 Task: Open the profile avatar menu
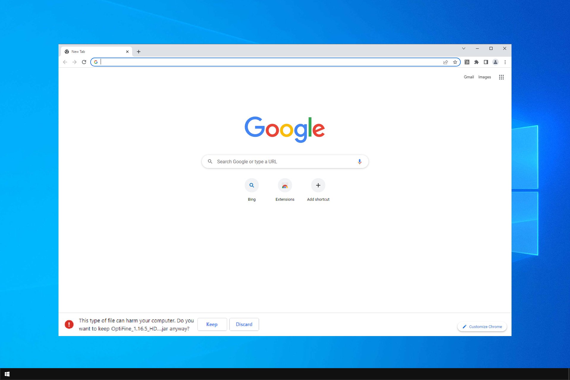click(495, 62)
